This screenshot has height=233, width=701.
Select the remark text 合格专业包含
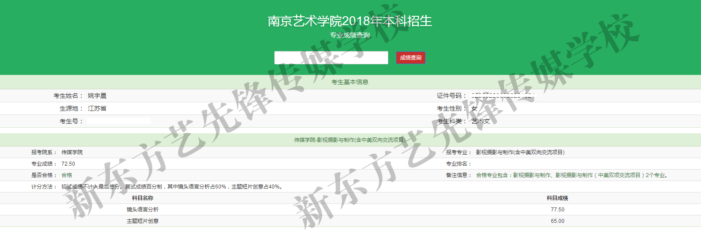coord(493,175)
